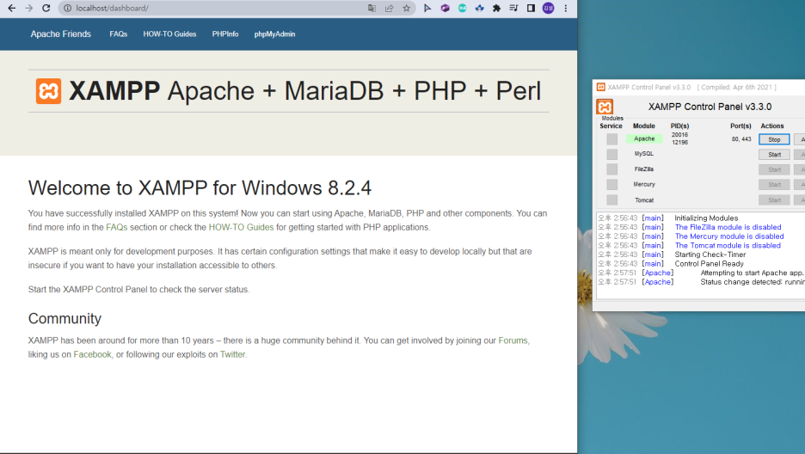Follow the FAQs link in welcome paragraph
805x454 pixels.
coord(117,227)
